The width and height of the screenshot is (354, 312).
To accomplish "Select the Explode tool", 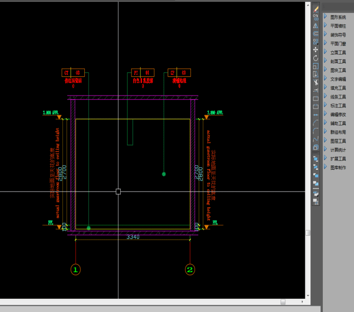I will [x=316, y=147].
